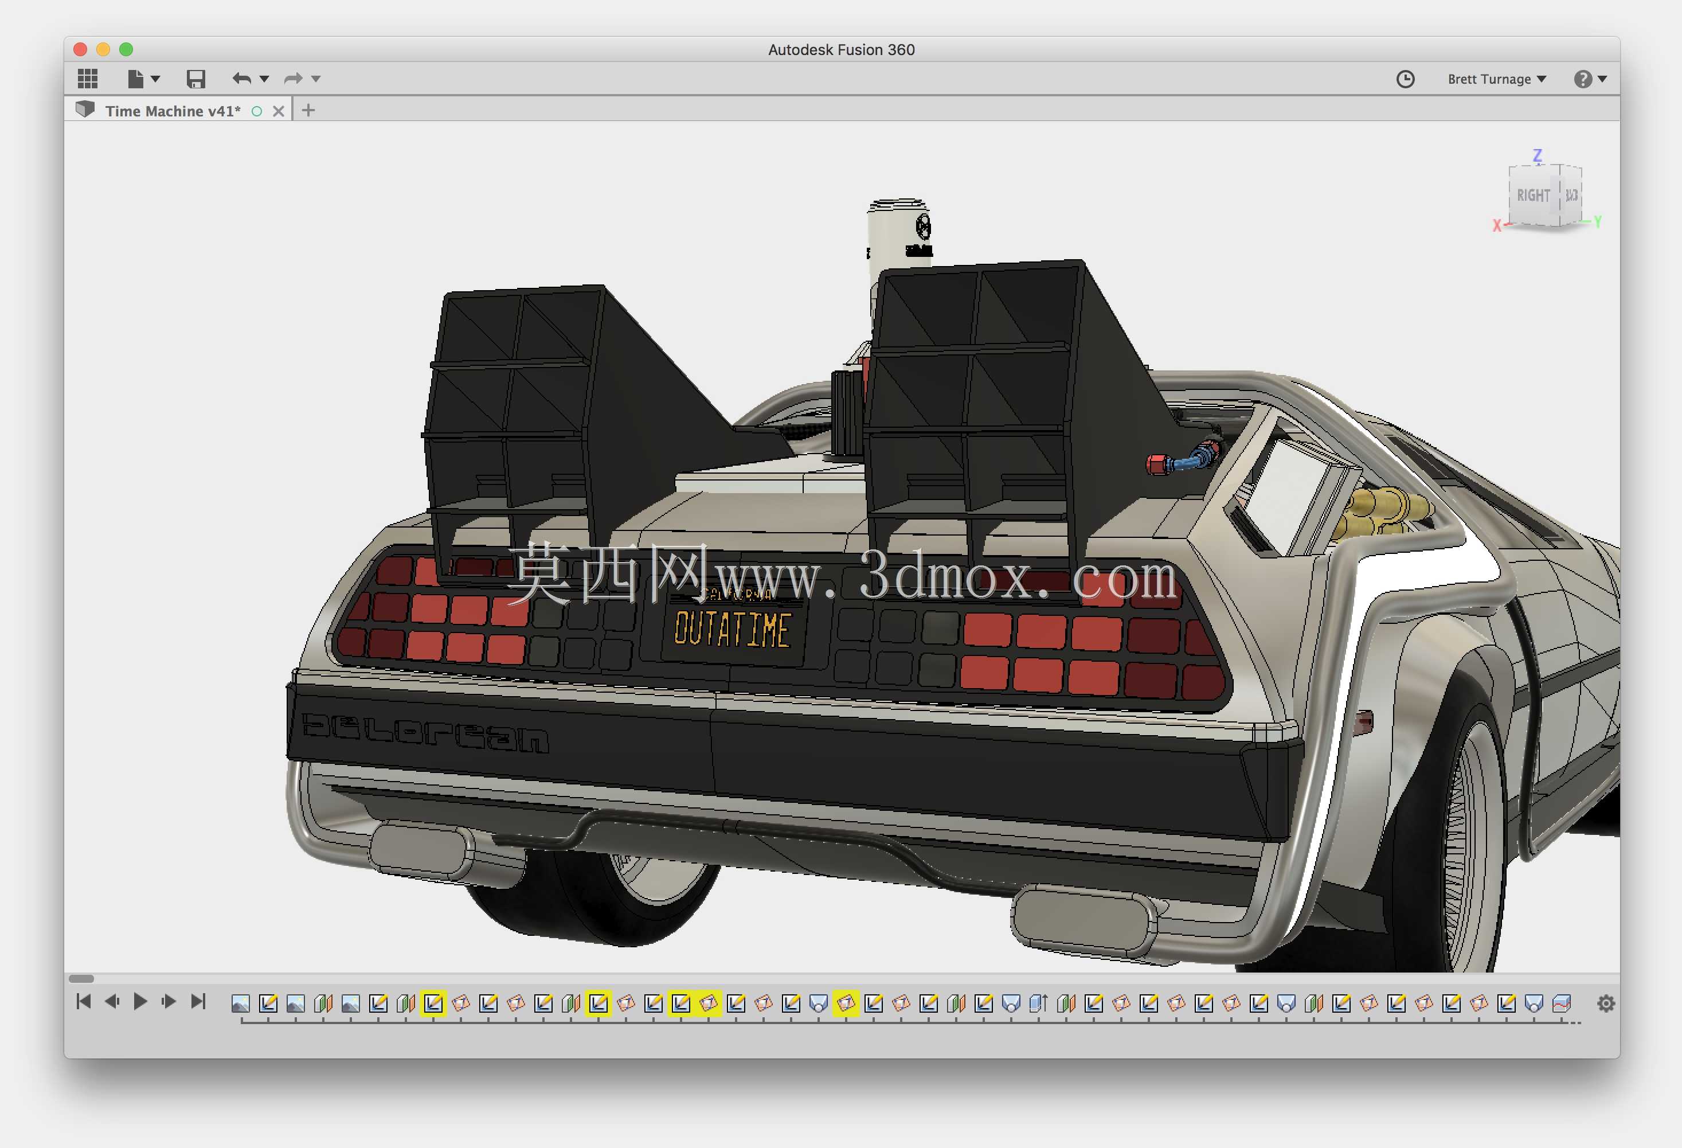Select the last yellow-highlighted timeline feature
The image size is (1682, 1148).
[x=846, y=1004]
